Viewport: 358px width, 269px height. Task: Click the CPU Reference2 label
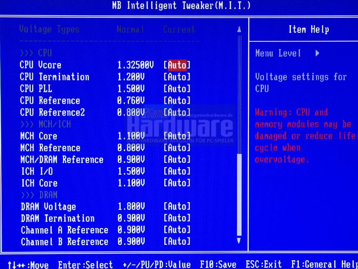tap(52, 112)
